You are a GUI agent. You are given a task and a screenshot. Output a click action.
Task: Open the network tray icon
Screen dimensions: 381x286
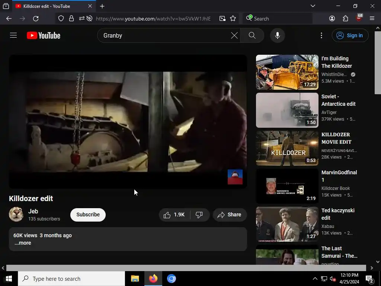[324, 279]
